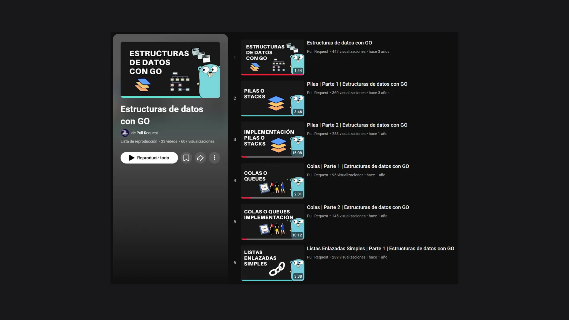This screenshot has height=320, width=569.
Task: Open video 'Pilas | Parte 1' thumbnail
Action: (272, 98)
